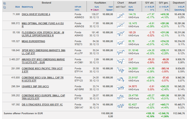Click Stück value 3.460,207
Image resolution: width=187 pixels, height=119 pixels.
point(14,59)
